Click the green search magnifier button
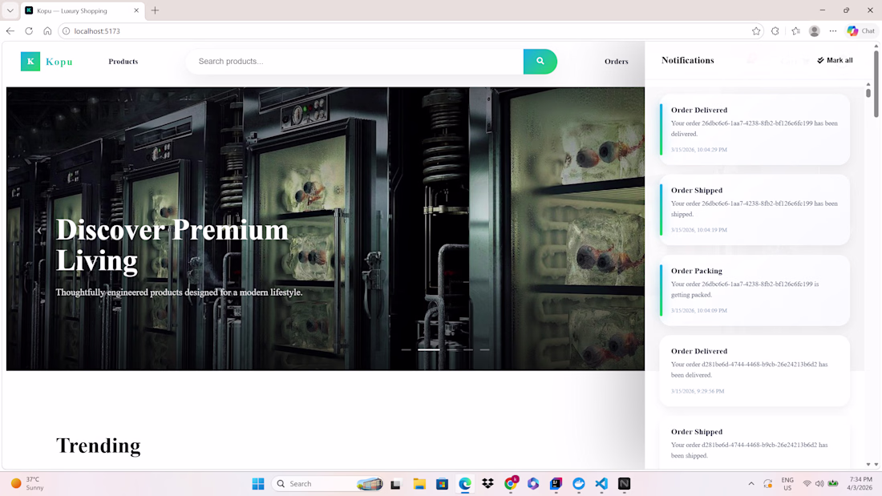 coord(540,61)
